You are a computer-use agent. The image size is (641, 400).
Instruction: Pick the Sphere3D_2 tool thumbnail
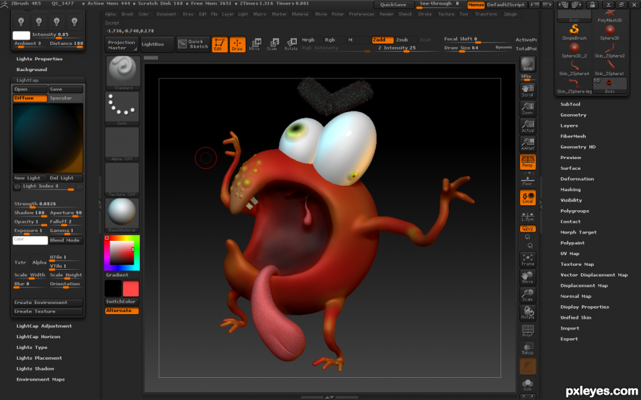[x=574, y=50]
